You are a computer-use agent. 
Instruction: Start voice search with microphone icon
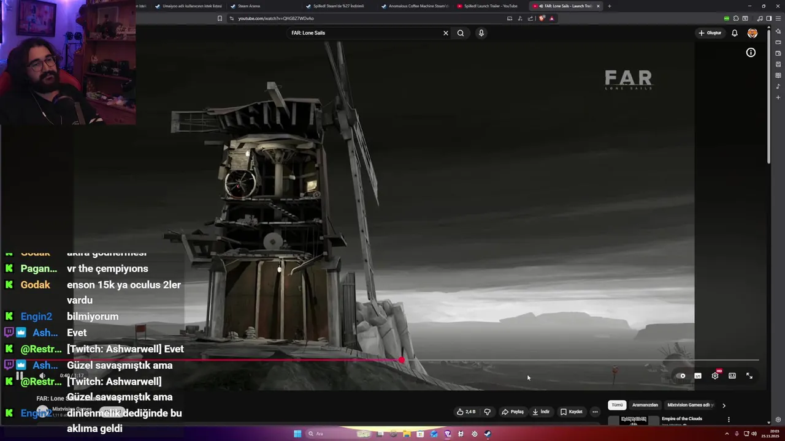pyautogui.click(x=481, y=33)
